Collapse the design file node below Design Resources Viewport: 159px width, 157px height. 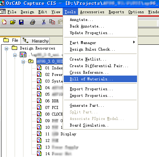(15, 55)
